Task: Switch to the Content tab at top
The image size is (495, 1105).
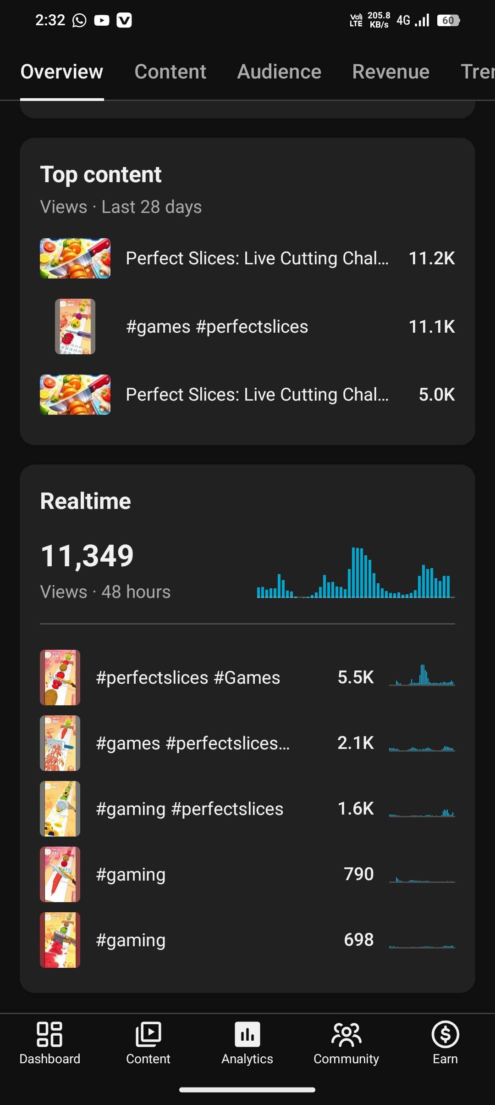Action: point(170,72)
